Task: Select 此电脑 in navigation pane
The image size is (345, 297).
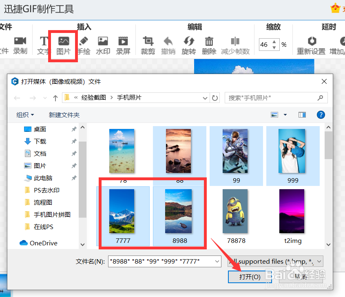Action: (x=43, y=178)
